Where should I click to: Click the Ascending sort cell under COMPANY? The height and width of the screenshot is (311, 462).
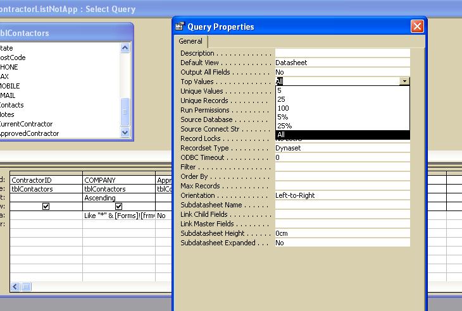coord(119,198)
